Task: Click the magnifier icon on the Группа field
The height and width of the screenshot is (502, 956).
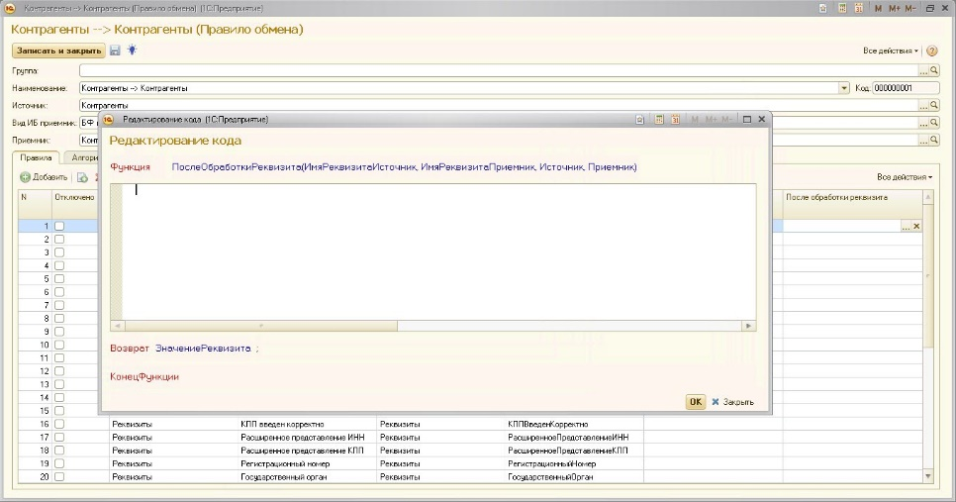Action: [x=932, y=71]
